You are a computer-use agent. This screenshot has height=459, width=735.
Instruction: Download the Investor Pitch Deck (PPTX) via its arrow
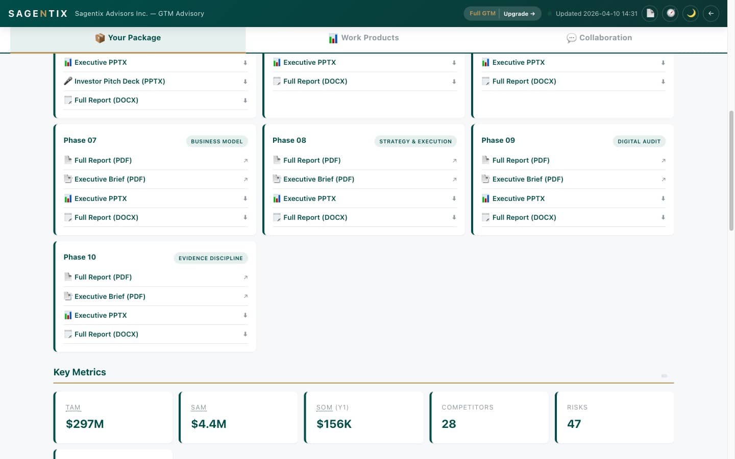tap(245, 82)
